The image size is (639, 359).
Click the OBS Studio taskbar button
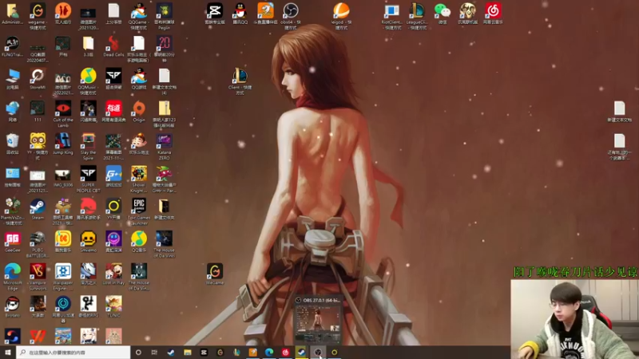pyautogui.click(x=318, y=352)
